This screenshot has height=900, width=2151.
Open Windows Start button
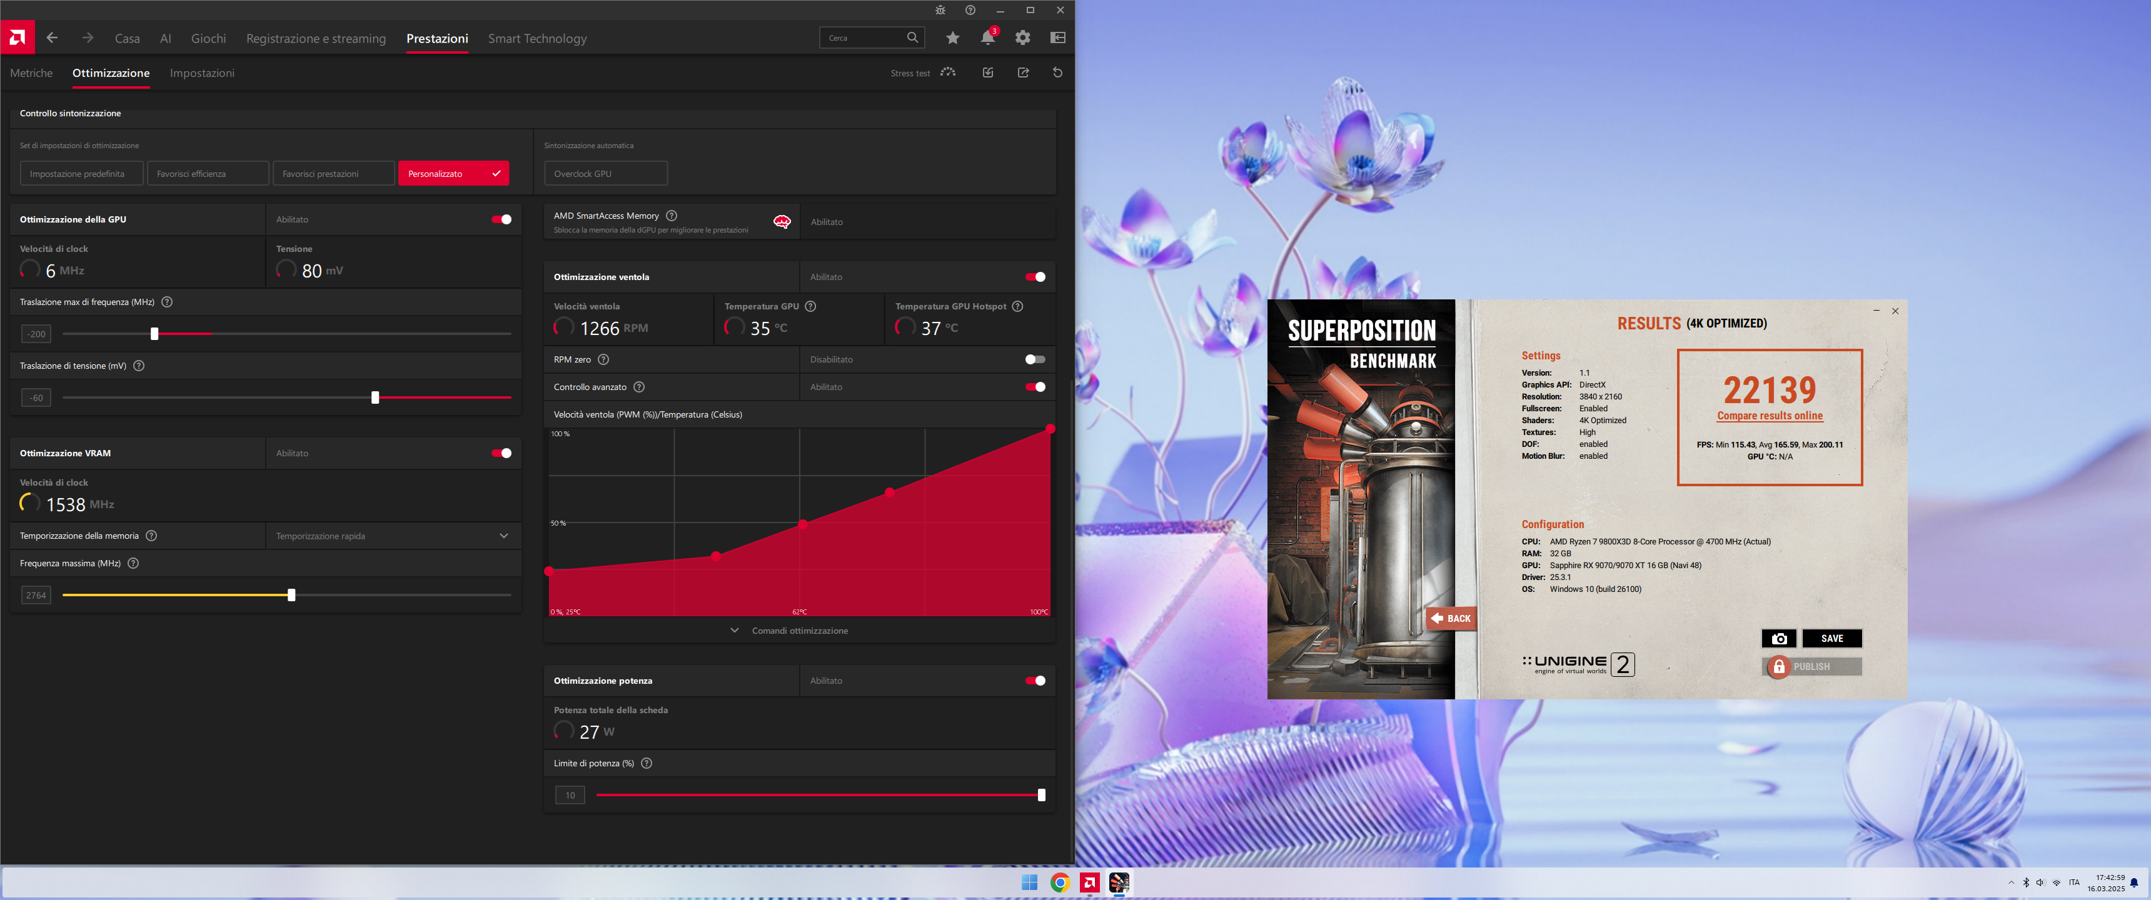[x=1029, y=882]
